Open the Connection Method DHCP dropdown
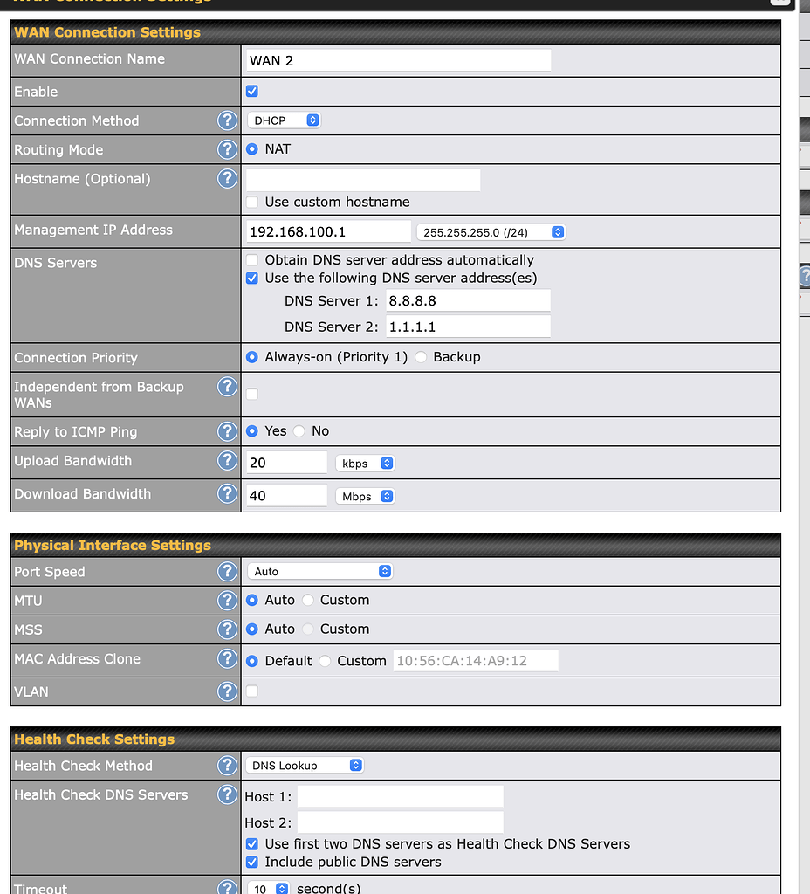 (x=285, y=120)
